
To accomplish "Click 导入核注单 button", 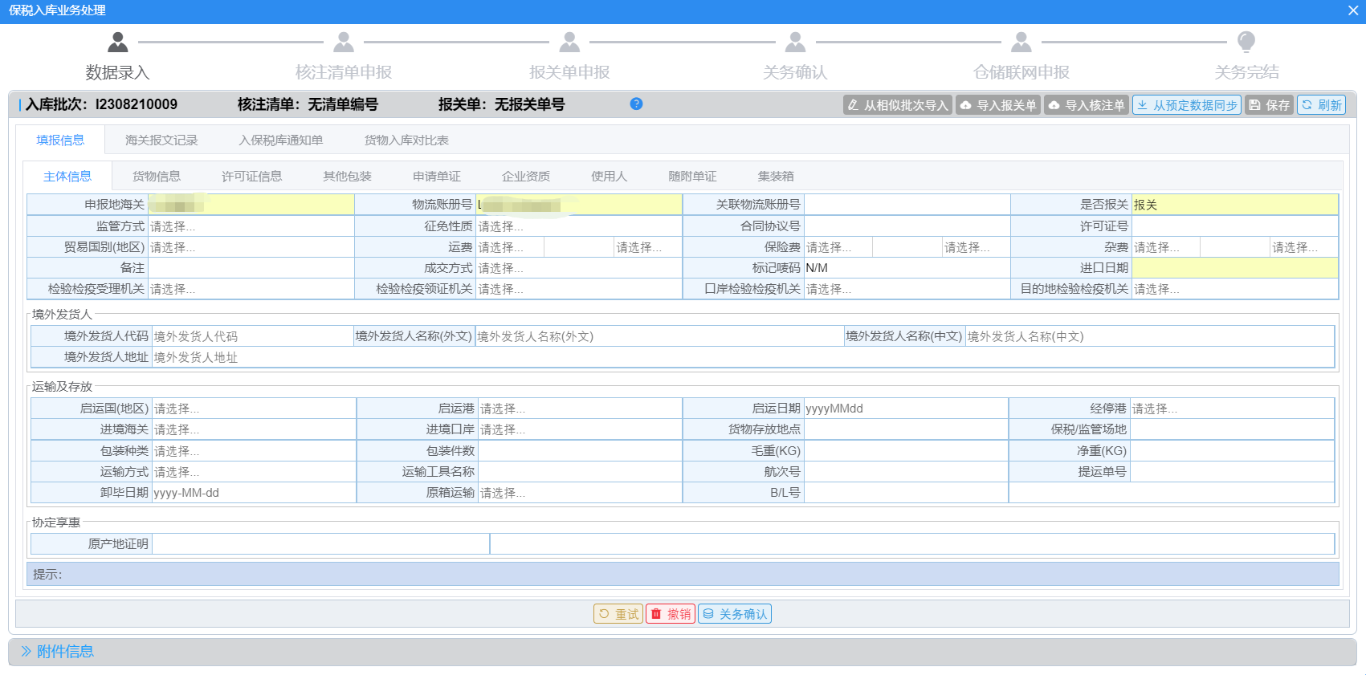I will point(1087,105).
